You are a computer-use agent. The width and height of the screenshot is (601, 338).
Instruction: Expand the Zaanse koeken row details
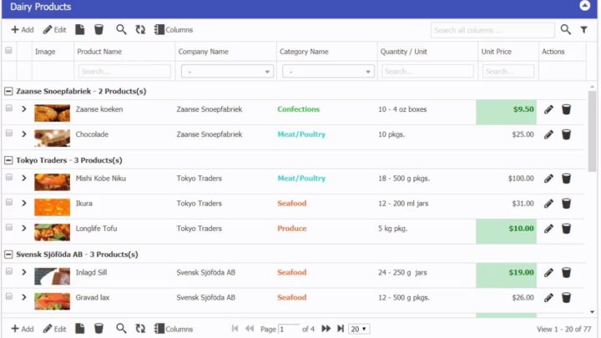[x=24, y=108]
